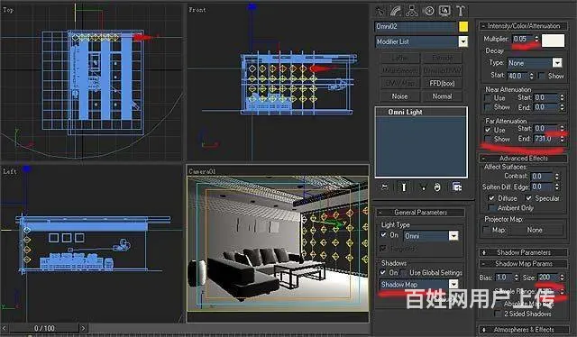Enable Near Attenuation Show checkbox
The height and width of the screenshot is (337, 577).
pyautogui.click(x=488, y=107)
